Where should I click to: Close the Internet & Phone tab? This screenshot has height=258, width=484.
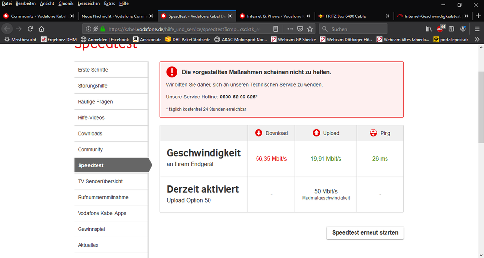point(309,16)
